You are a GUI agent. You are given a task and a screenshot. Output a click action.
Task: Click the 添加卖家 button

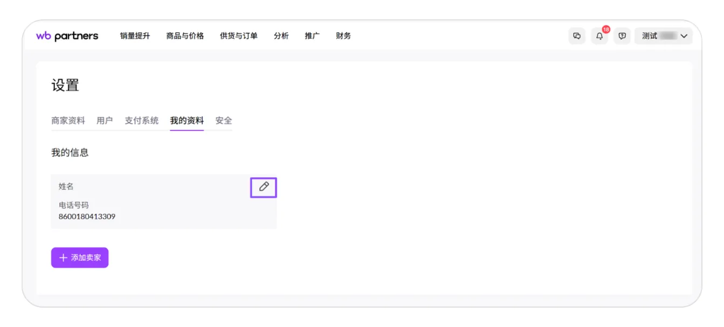(x=80, y=258)
